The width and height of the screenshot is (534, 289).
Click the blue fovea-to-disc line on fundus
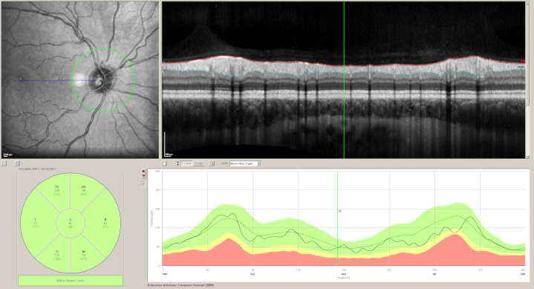tap(57, 81)
